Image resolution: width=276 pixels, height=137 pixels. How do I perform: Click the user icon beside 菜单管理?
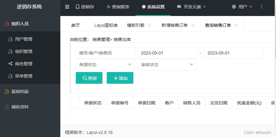(11, 76)
